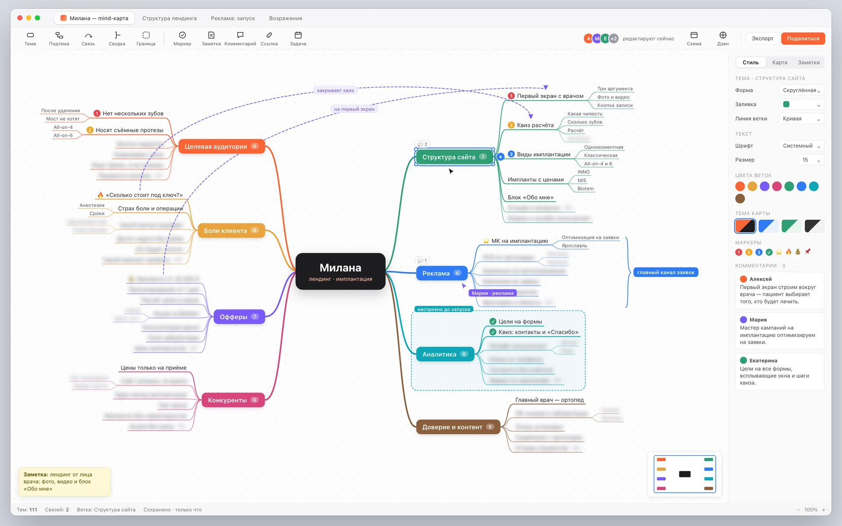The image size is (842, 526).
Task: Open the Заливка fill color dropdown
Action: pos(802,104)
